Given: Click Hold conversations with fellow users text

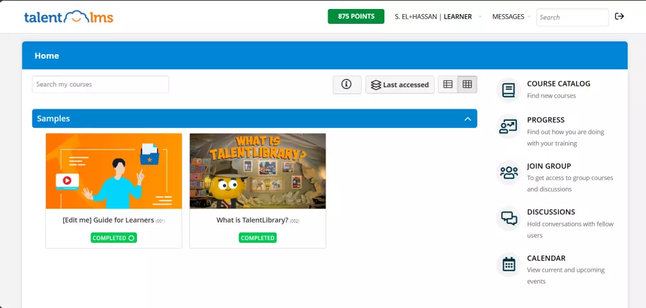Looking at the screenshot, I should [x=570, y=230].
